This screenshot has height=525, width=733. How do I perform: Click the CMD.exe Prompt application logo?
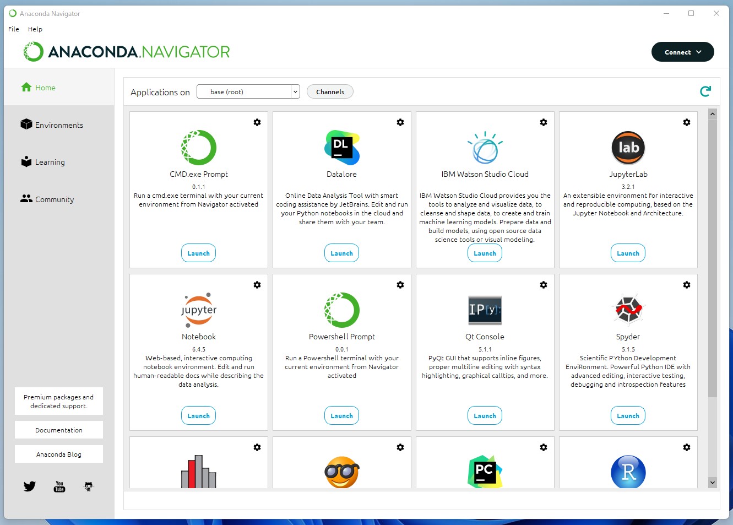pos(199,148)
